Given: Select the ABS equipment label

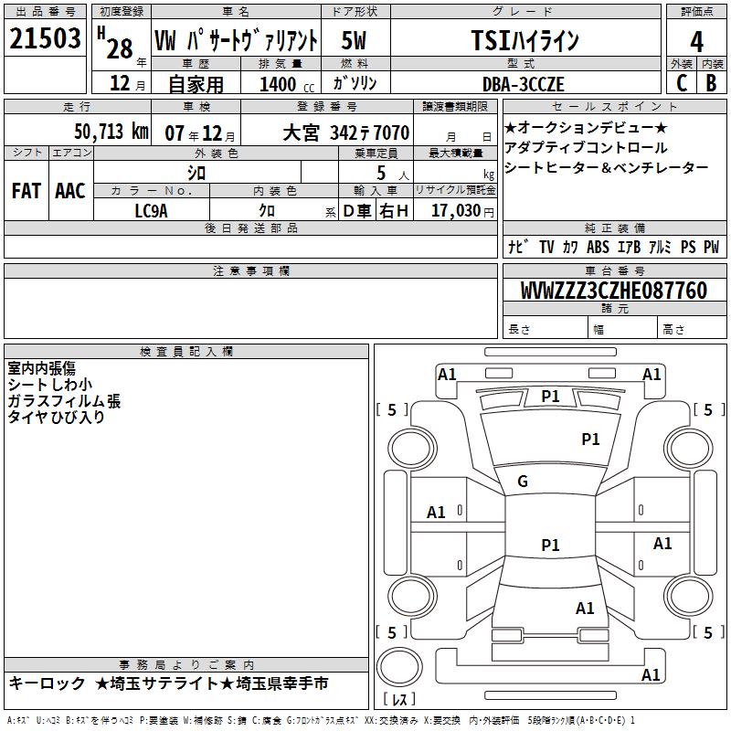Looking at the screenshot, I should click(598, 247).
